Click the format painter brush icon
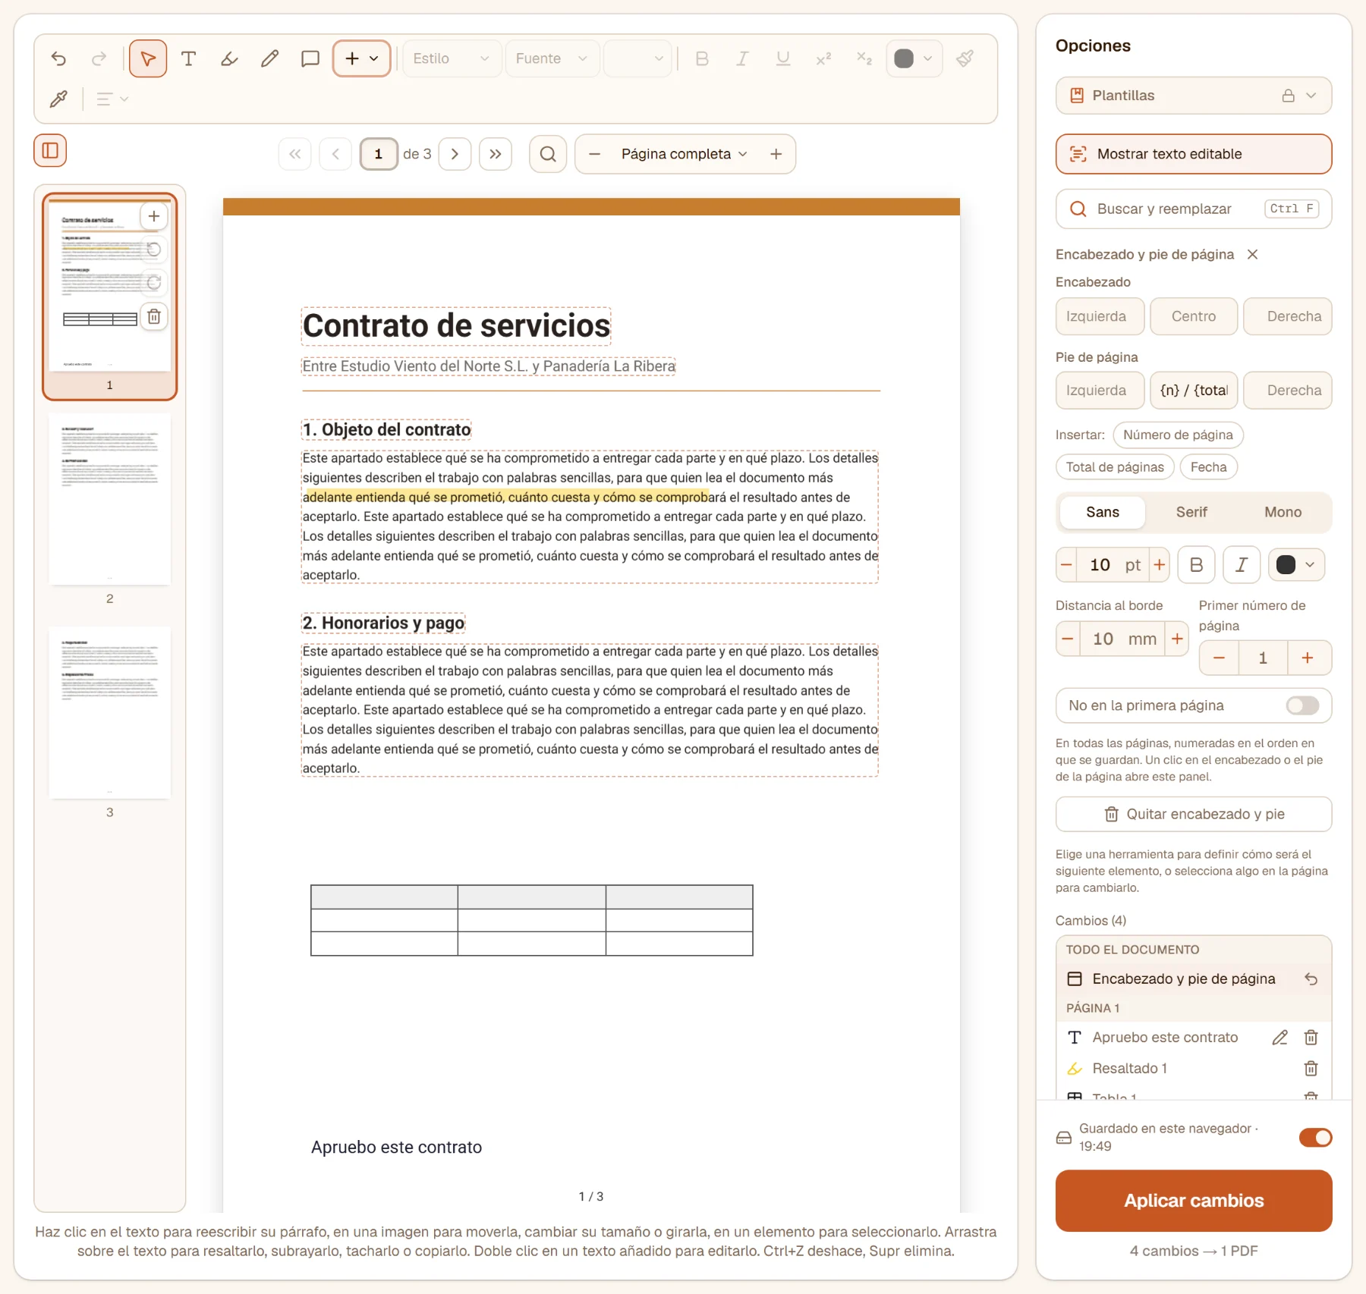1366x1294 pixels. pyautogui.click(x=965, y=58)
